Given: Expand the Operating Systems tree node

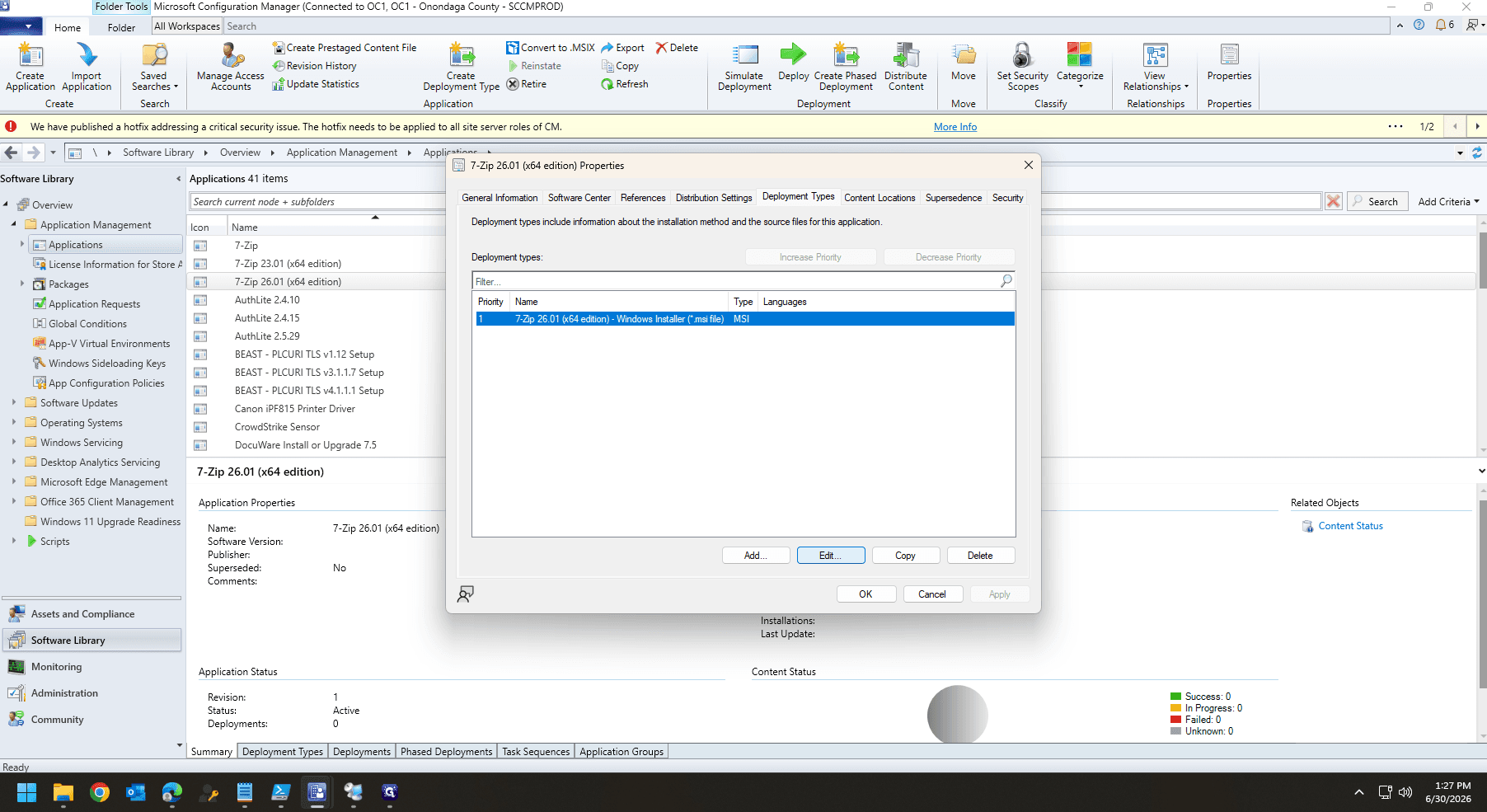Looking at the screenshot, I should pyautogui.click(x=14, y=422).
